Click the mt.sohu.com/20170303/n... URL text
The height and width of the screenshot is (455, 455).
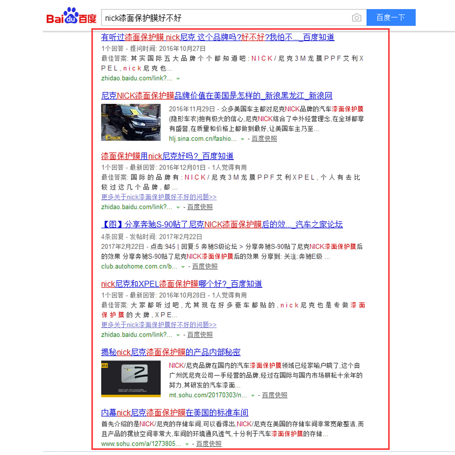pyautogui.click(x=208, y=395)
